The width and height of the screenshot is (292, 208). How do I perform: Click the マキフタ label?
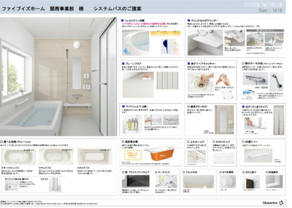[44, 179]
